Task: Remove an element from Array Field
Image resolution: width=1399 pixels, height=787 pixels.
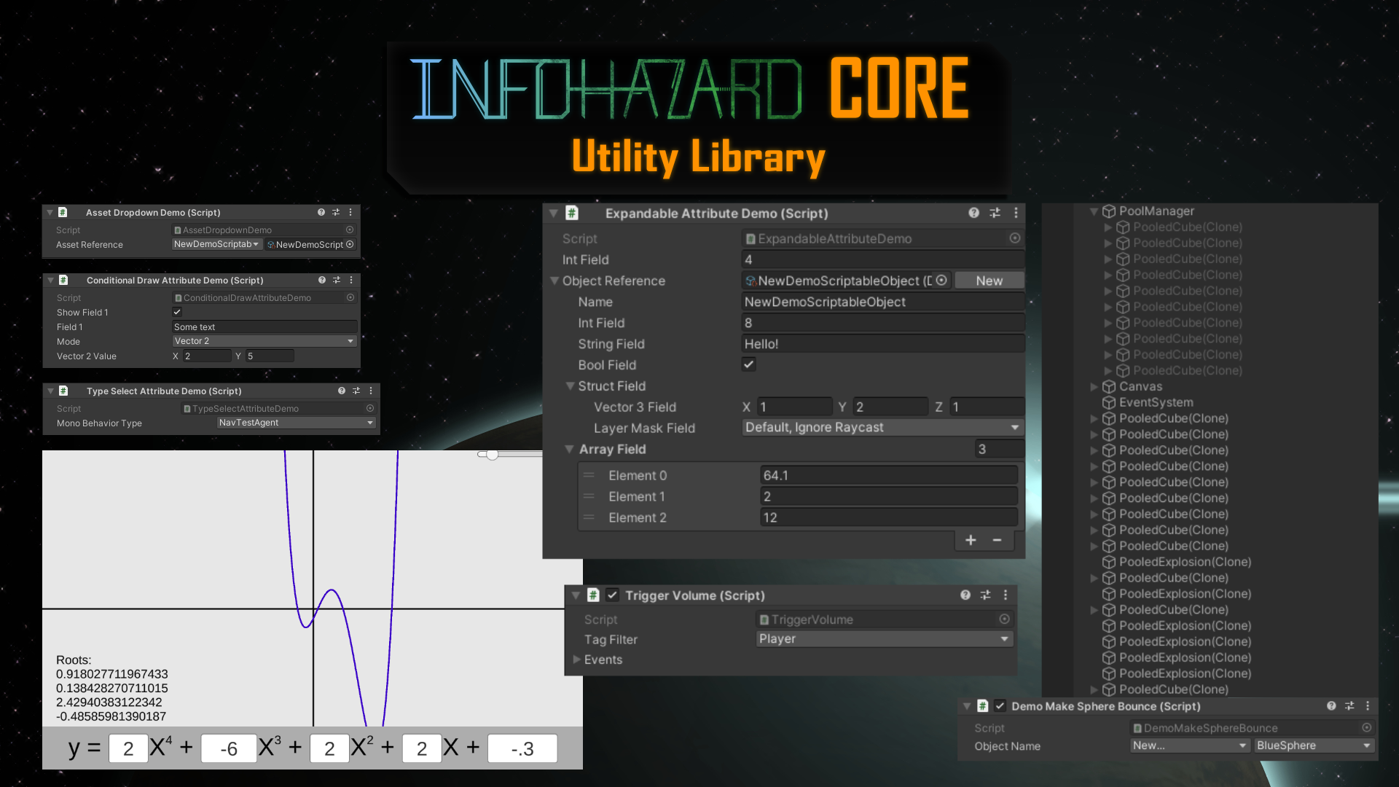Action: coord(997,540)
